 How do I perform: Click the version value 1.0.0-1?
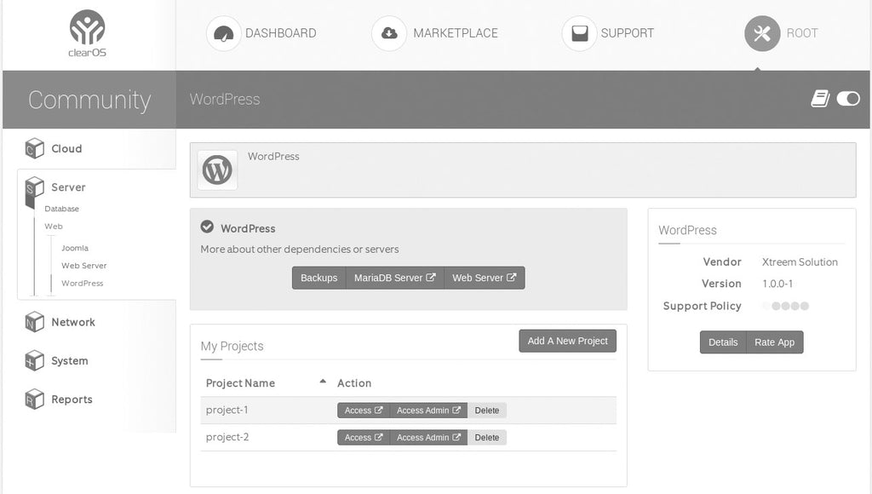[x=777, y=284]
